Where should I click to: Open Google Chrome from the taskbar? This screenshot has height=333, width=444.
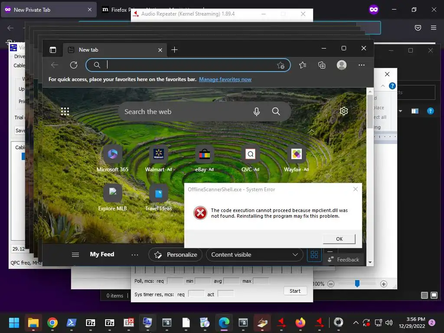(52, 323)
